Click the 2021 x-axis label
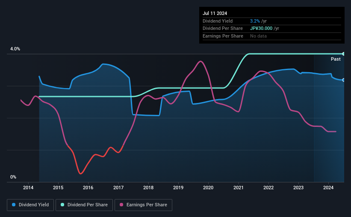This screenshot has width=351, height=217. coord(239,188)
